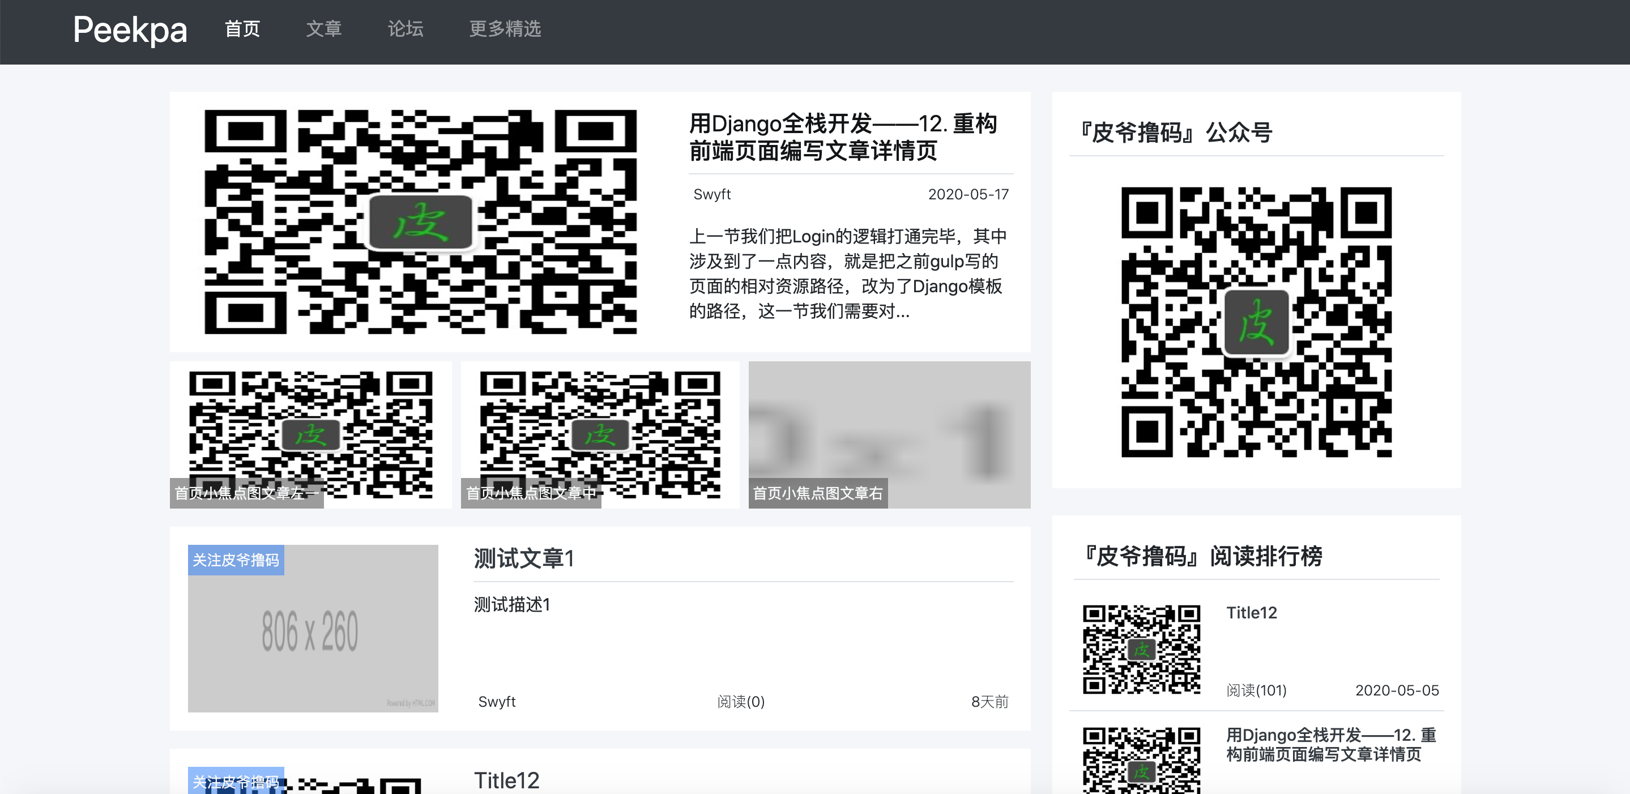Open the Title12 ranking QR thumbnail
The height and width of the screenshot is (794, 1630).
click(1141, 649)
